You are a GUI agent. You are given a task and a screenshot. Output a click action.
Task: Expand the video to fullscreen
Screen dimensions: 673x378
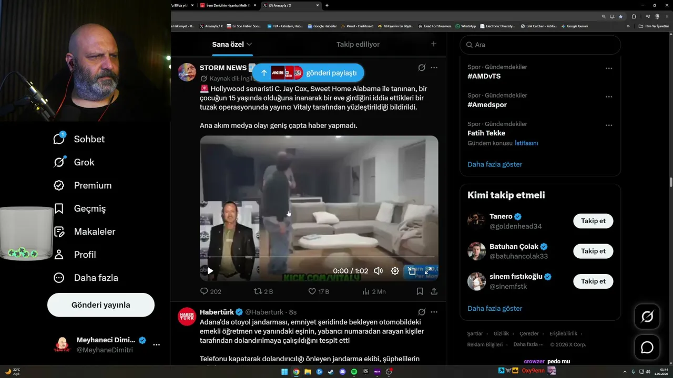(x=429, y=271)
